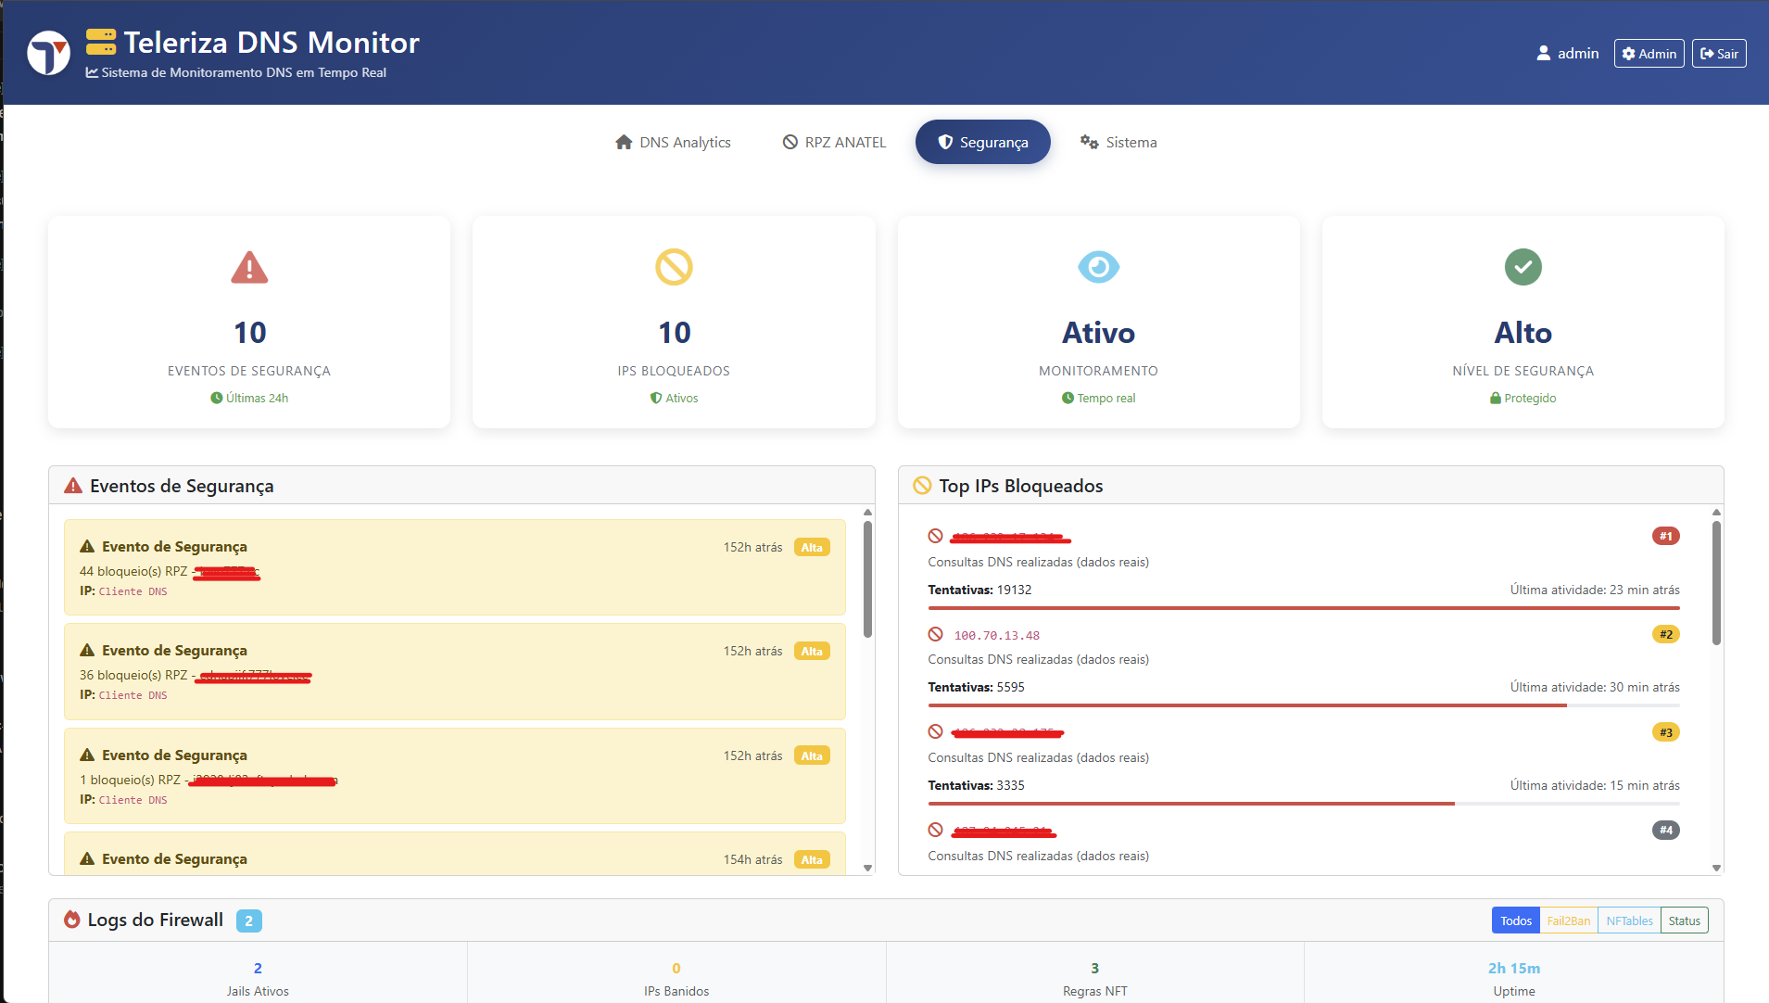The image size is (1769, 1003).
Task: Click the green checkmark security level icon
Action: 1523,267
